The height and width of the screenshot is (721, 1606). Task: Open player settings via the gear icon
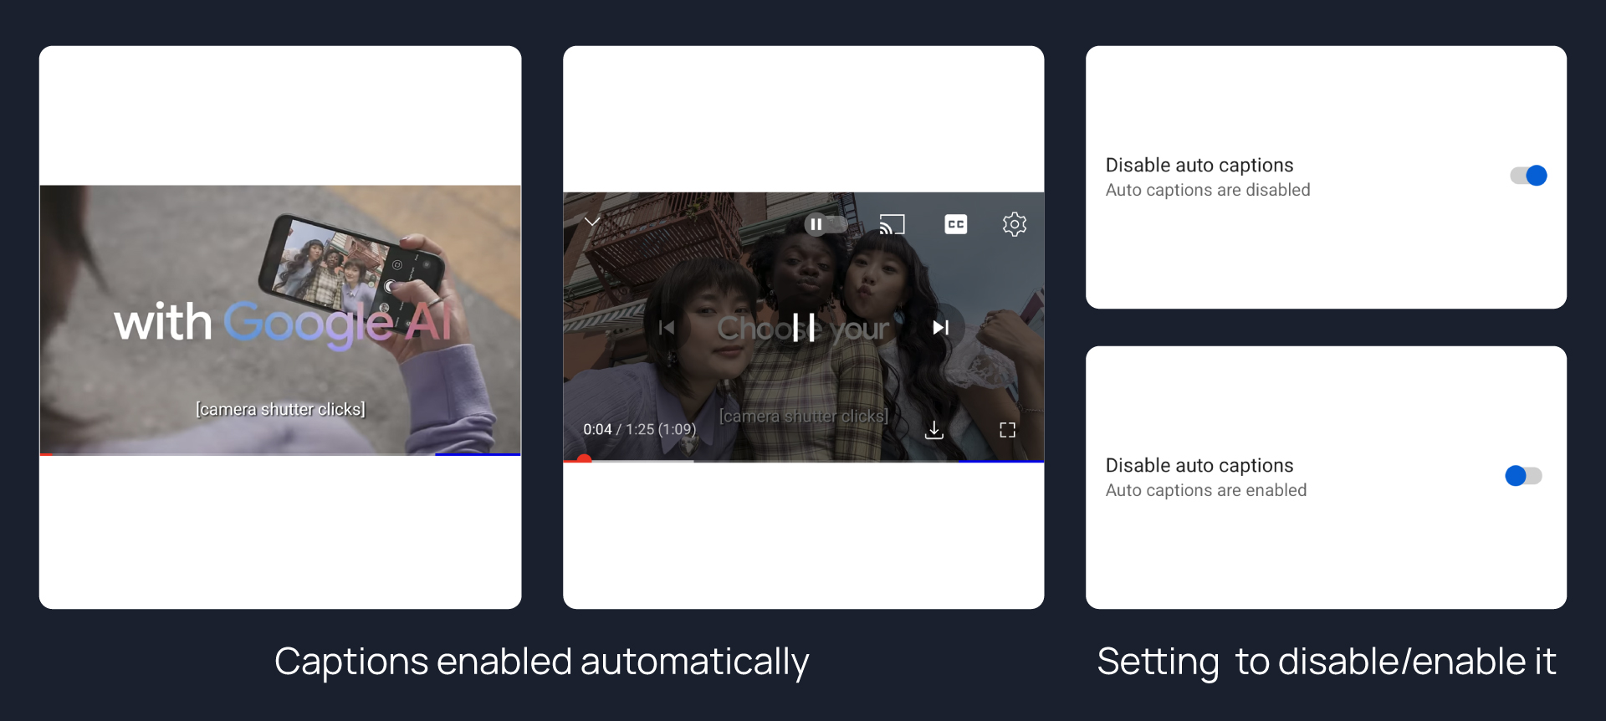(1014, 224)
